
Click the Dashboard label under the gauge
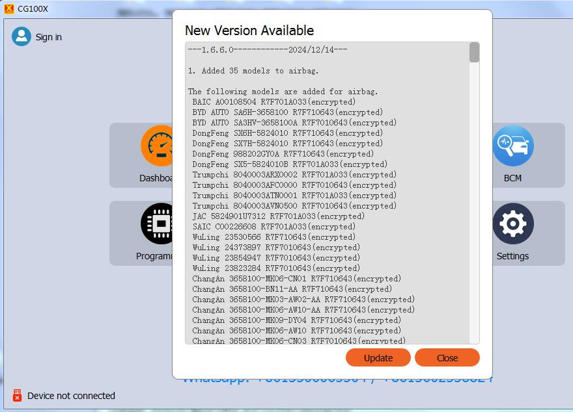point(156,178)
